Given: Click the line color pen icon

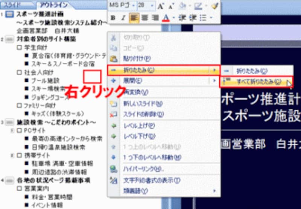Looking at the screenshot, I should click(x=198, y=6).
